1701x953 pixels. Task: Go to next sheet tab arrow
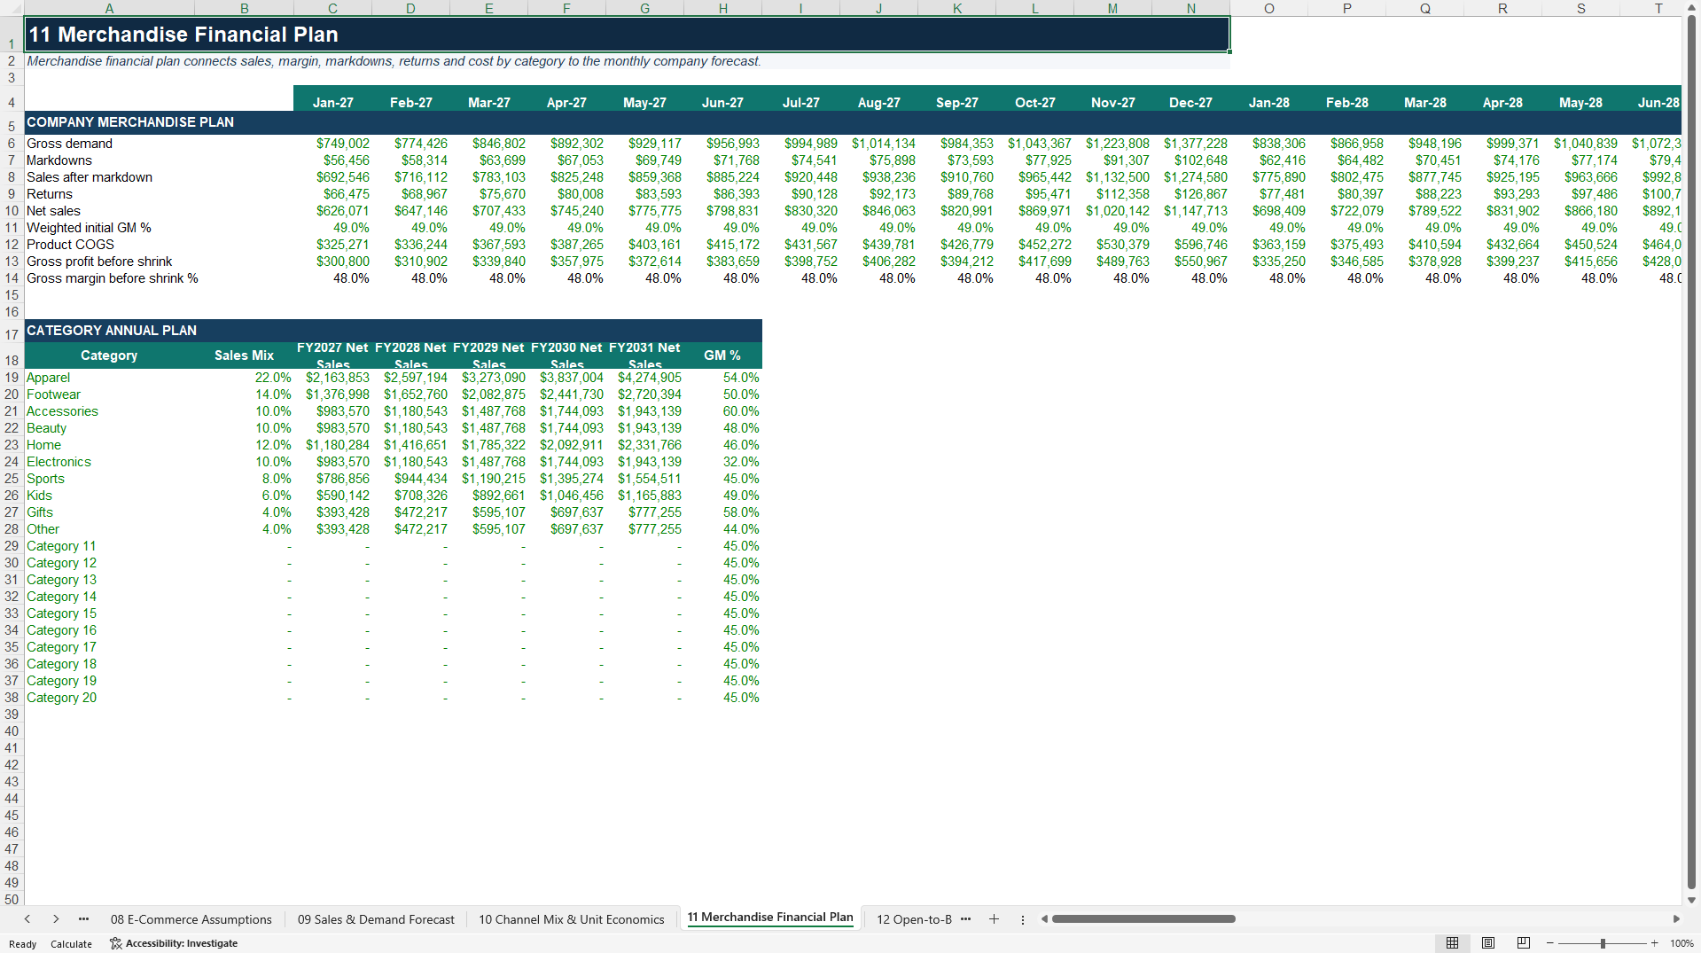pyautogui.click(x=56, y=919)
